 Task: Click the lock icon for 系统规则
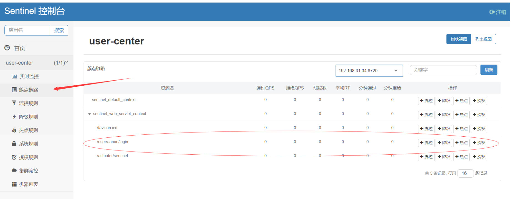click(x=14, y=144)
